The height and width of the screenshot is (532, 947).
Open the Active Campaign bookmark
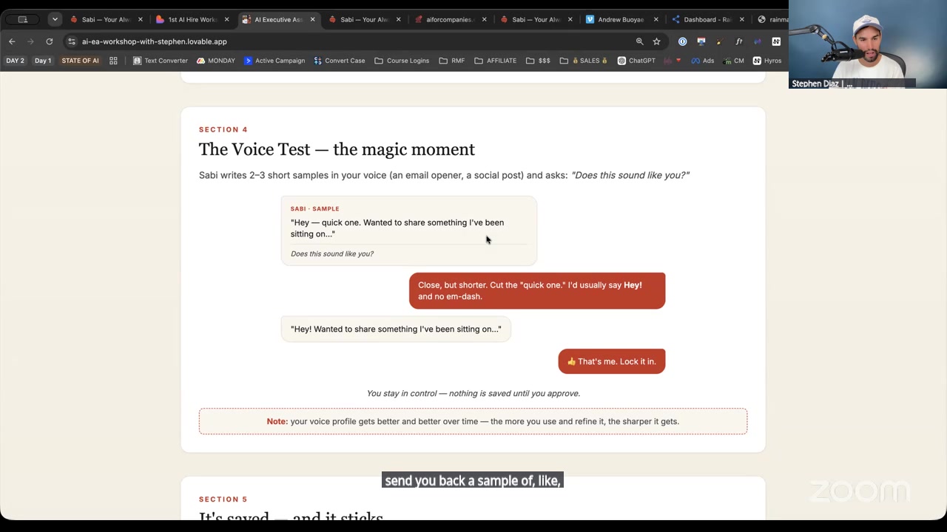(x=274, y=61)
